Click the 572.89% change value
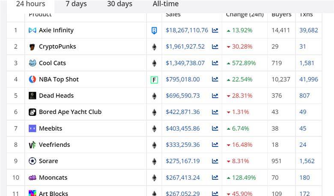 tap(244, 63)
